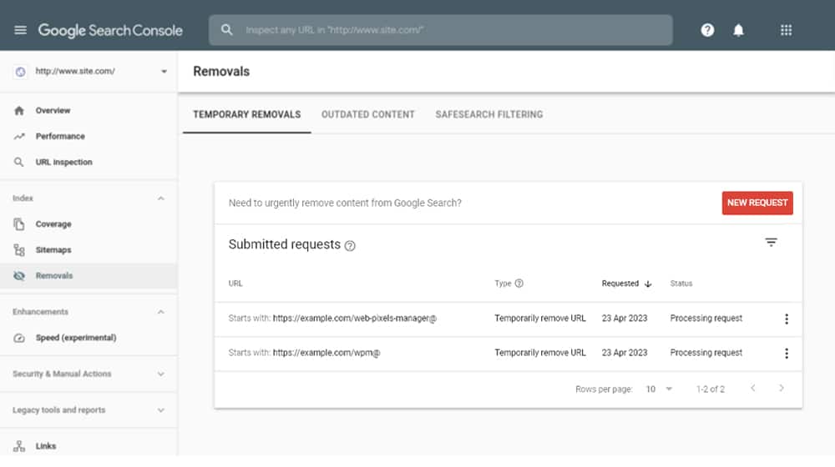Click URL https://example.com/web-pixels-manager@
This screenshot has height=467, width=835.
[x=355, y=318]
